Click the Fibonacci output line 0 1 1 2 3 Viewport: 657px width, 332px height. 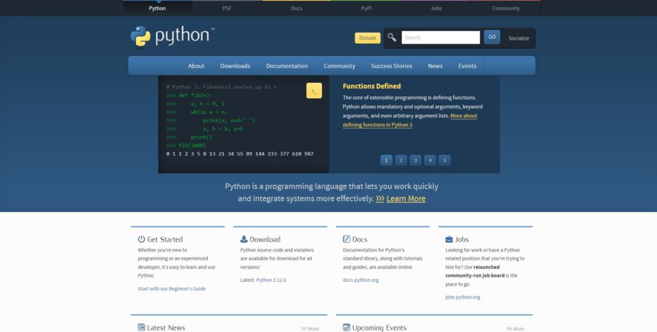tap(240, 154)
